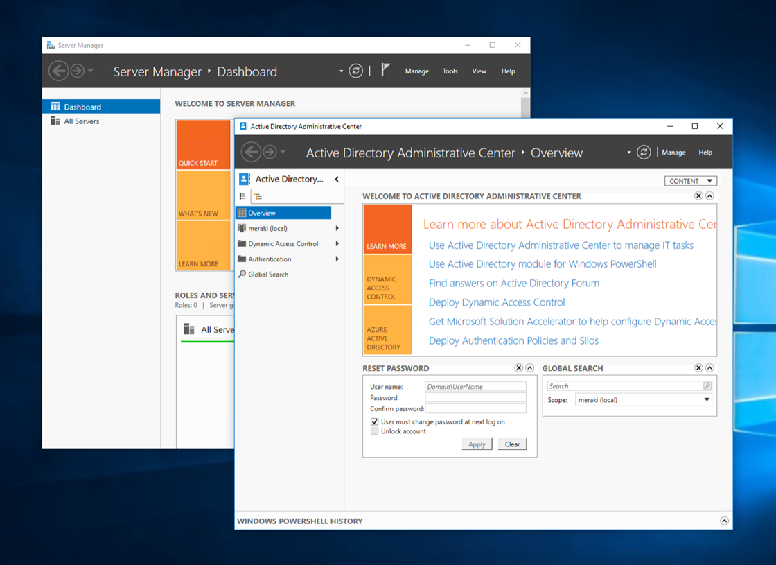Open the Scope dropdown showing meraki (local)
Screen dimensions: 776x565
coord(708,399)
